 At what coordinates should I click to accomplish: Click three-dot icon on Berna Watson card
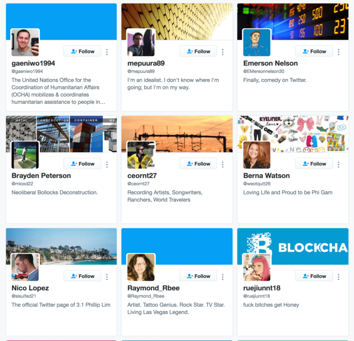[338, 165]
